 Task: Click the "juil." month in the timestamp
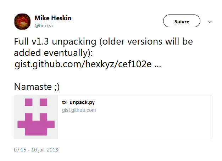pyautogui.click(x=42, y=150)
